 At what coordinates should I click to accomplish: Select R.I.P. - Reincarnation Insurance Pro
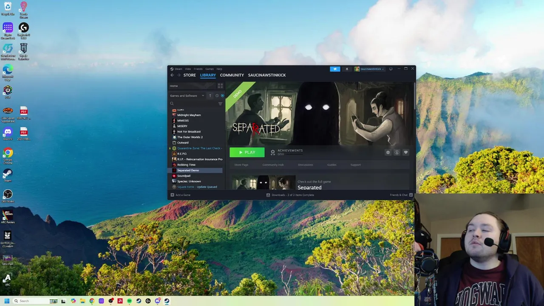[195, 159]
